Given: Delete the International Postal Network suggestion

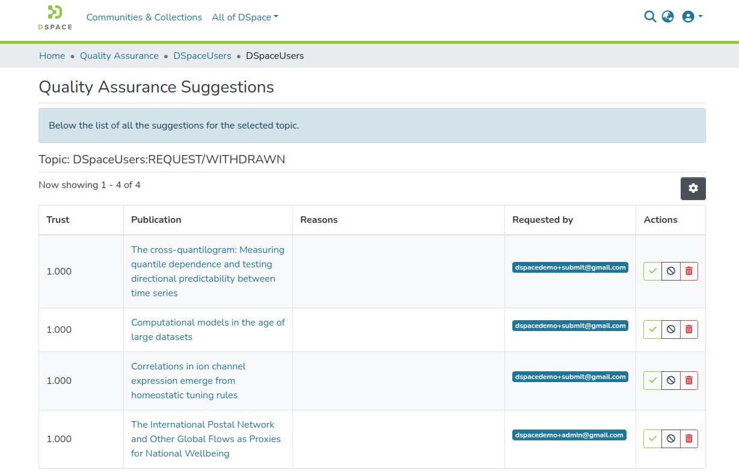Looking at the screenshot, I should pyautogui.click(x=689, y=439).
